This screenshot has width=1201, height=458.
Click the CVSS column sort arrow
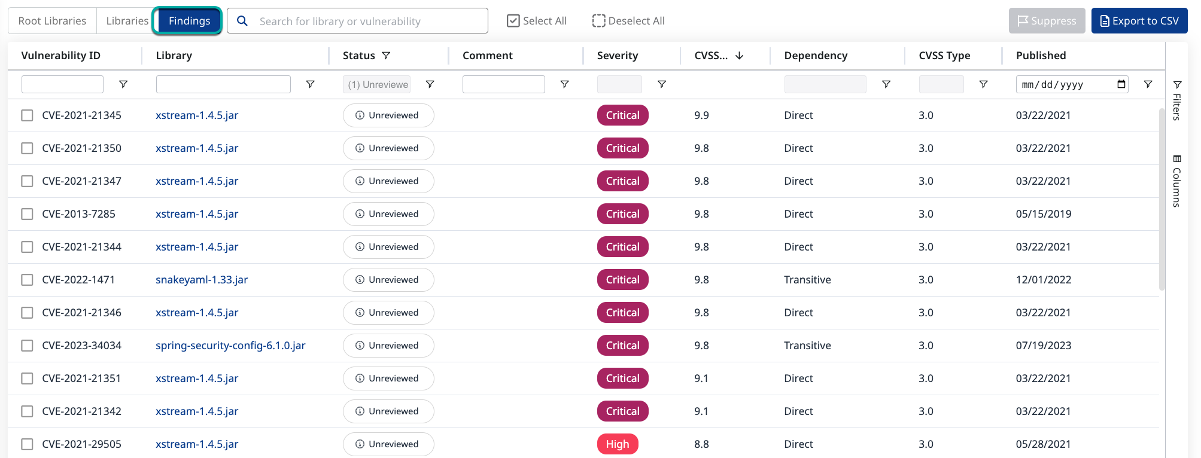(739, 56)
